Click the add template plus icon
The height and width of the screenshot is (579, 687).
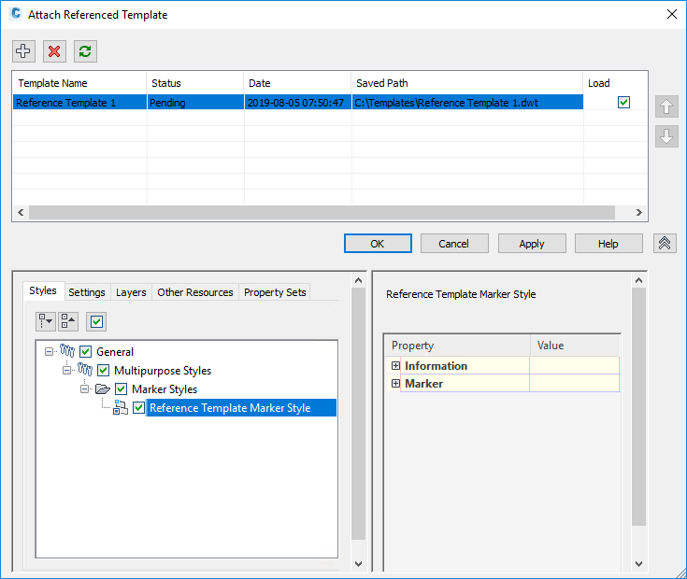click(x=23, y=51)
